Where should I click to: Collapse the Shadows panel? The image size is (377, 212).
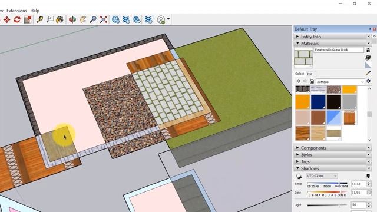(297, 168)
